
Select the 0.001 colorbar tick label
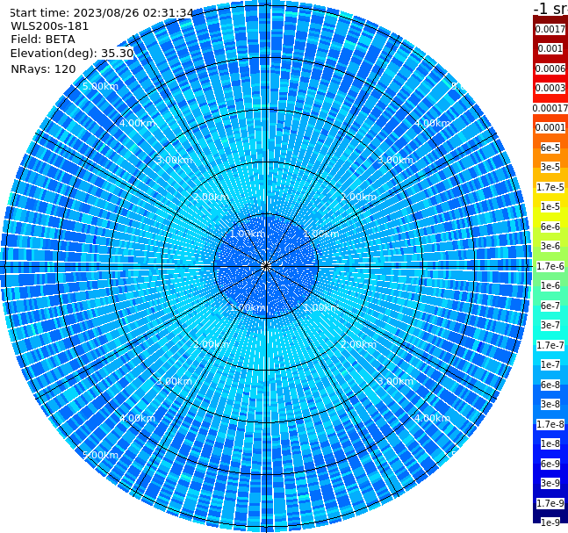(x=550, y=48)
